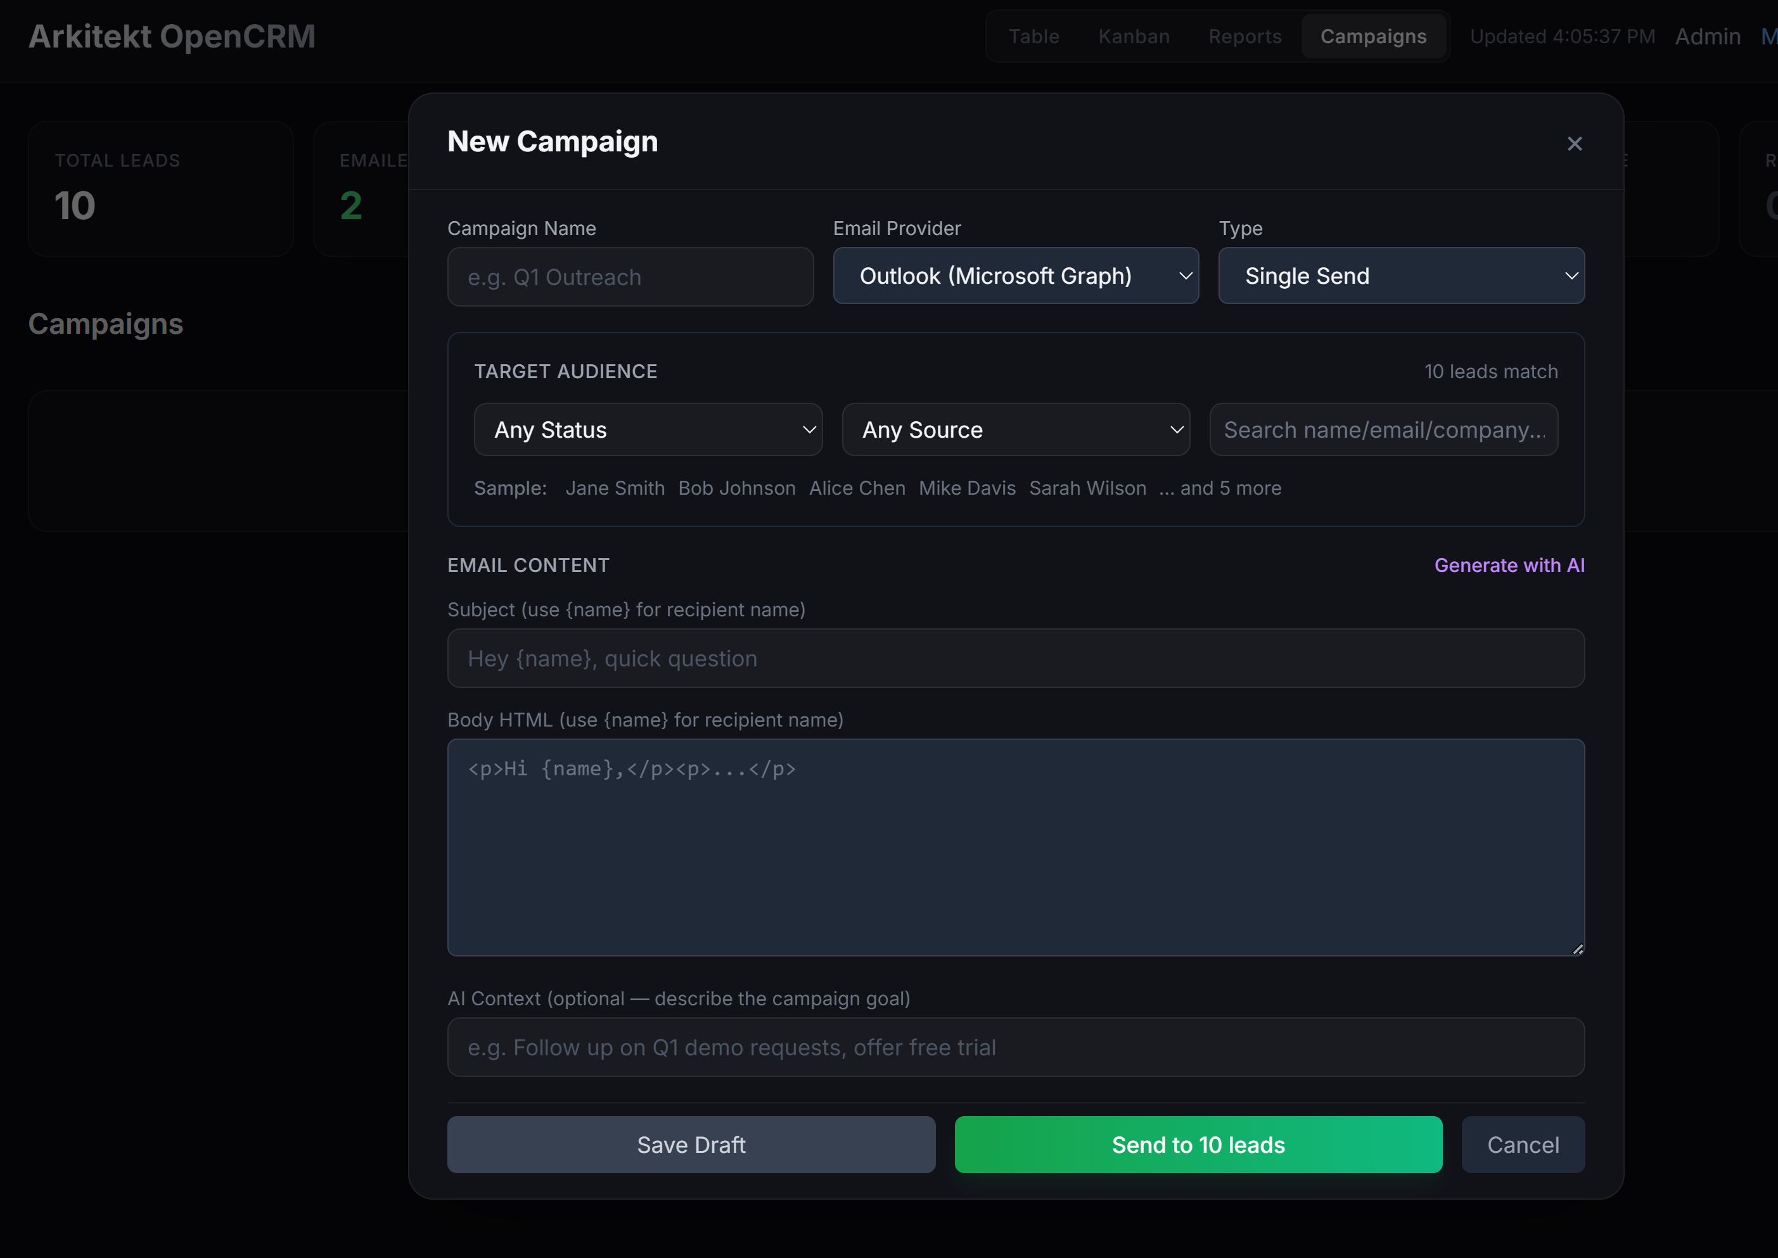Focus the email Subject input

point(1016,658)
